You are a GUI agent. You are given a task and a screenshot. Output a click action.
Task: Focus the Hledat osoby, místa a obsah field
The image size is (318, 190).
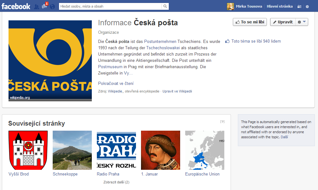110,6
